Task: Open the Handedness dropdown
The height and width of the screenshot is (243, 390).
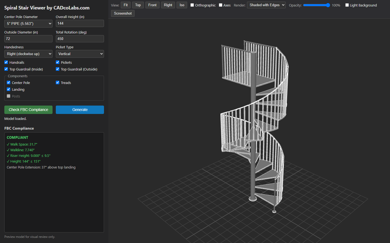Action: (x=28, y=54)
